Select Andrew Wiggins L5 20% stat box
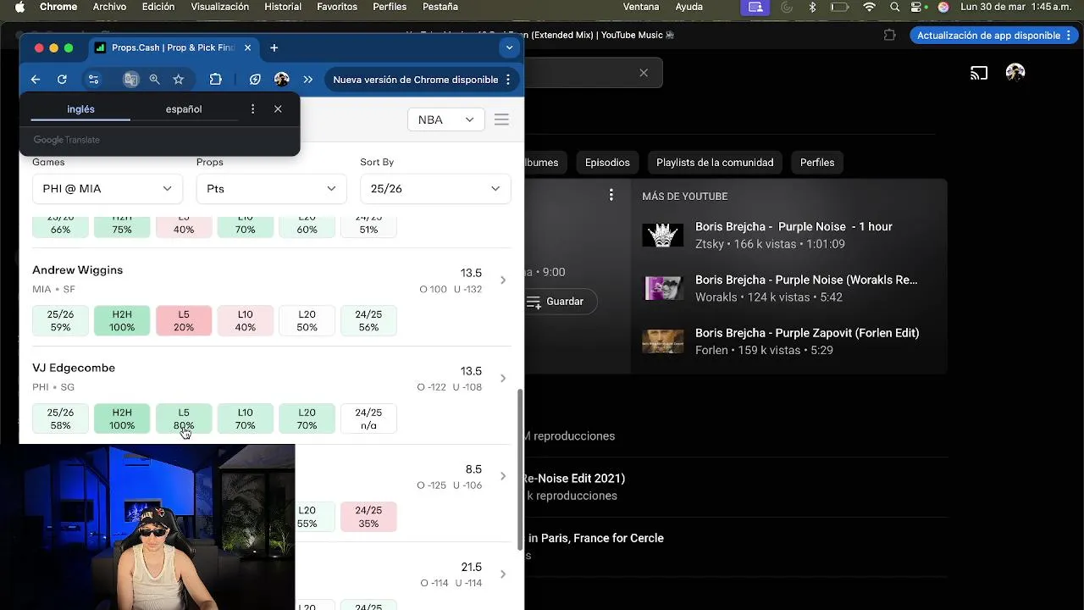The image size is (1084, 610). pos(184,321)
